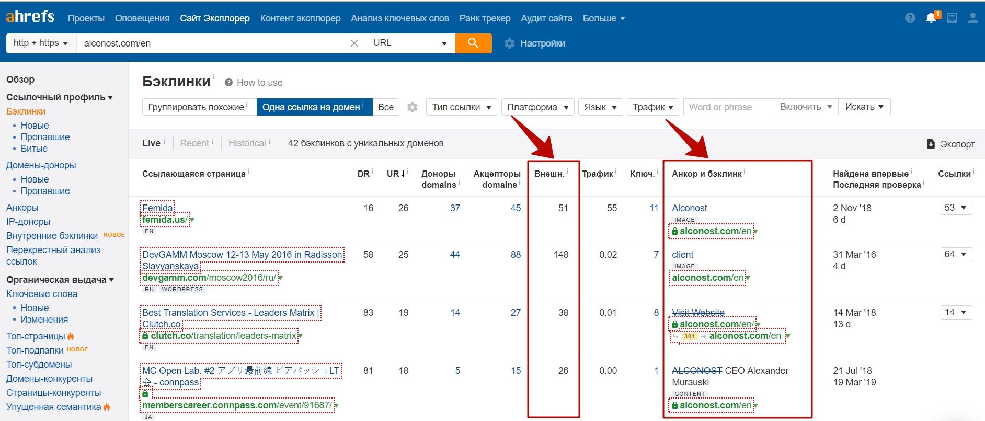The image size is (985, 421).
Task: Click referring domains count 37 for Femida
Action: pyautogui.click(x=455, y=208)
